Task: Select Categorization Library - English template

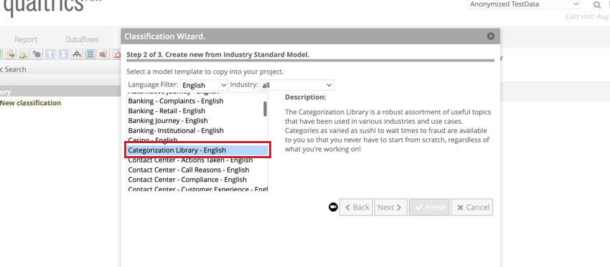Action: click(197, 150)
